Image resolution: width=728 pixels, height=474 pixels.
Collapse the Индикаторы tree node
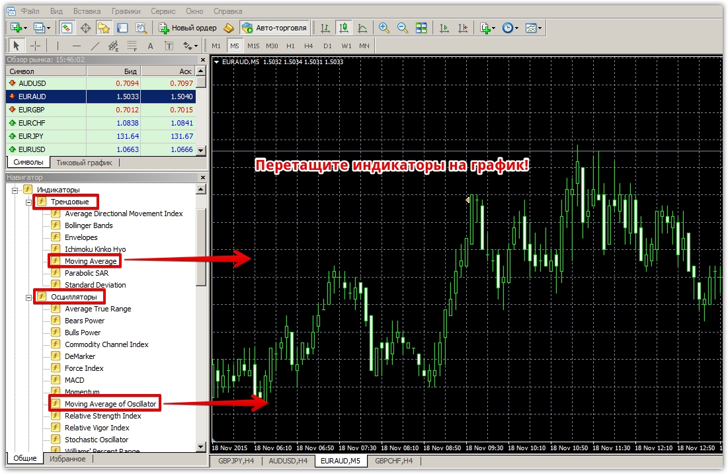[15, 190]
